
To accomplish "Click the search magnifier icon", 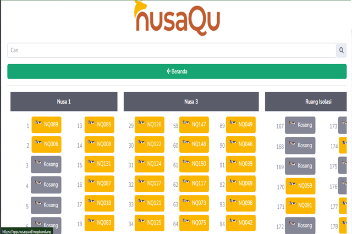I will [341, 50].
